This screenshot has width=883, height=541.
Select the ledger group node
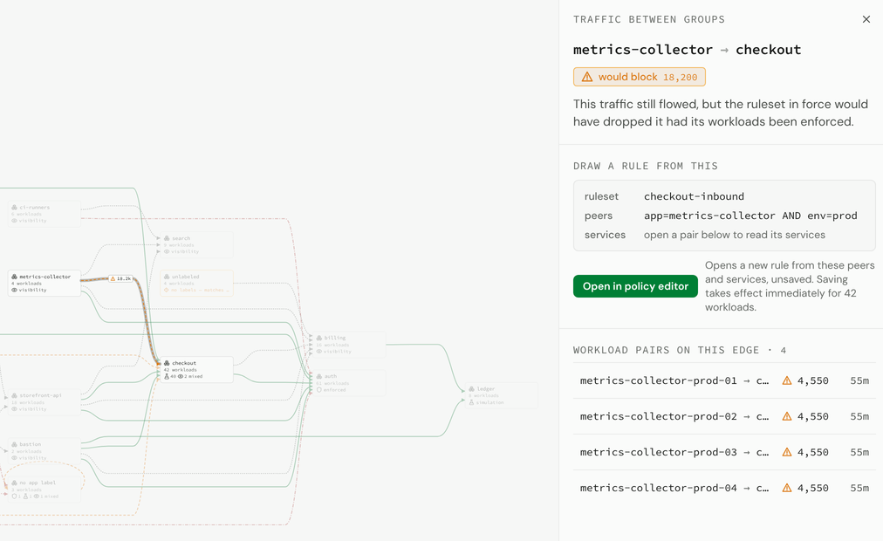pyautogui.click(x=501, y=395)
